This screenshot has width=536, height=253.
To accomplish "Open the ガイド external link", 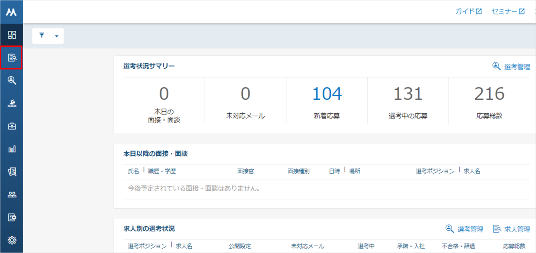I will (x=468, y=12).
